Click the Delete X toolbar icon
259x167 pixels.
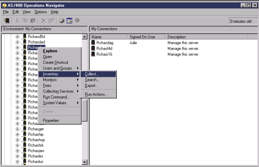pos(43,21)
